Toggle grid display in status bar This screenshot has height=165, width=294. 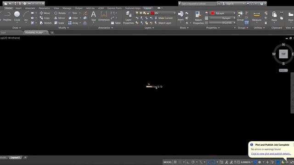point(175,162)
